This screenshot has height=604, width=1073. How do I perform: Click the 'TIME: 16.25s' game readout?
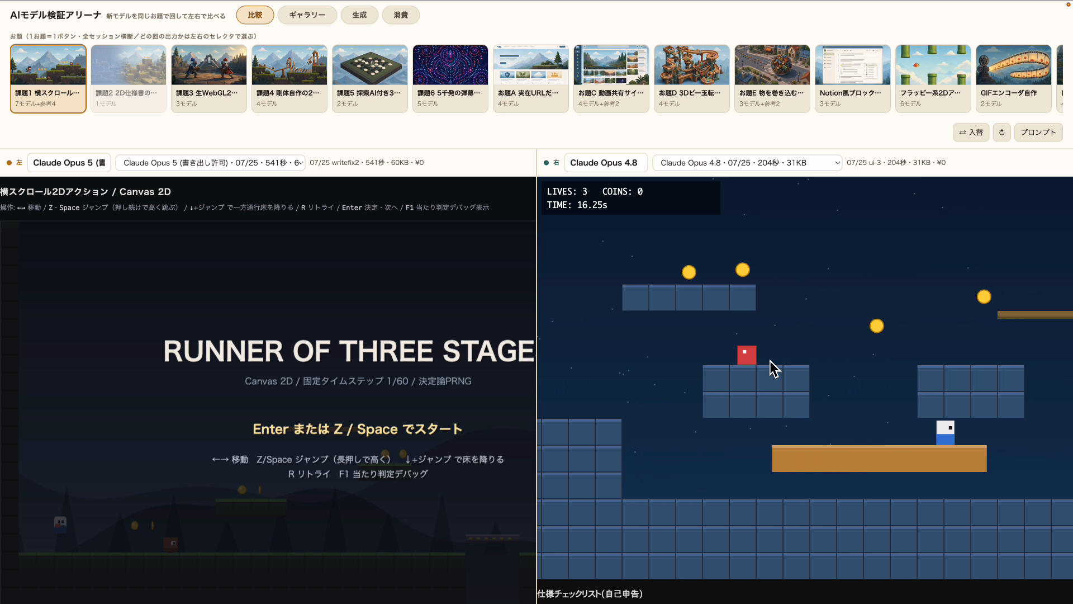pyautogui.click(x=577, y=205)
